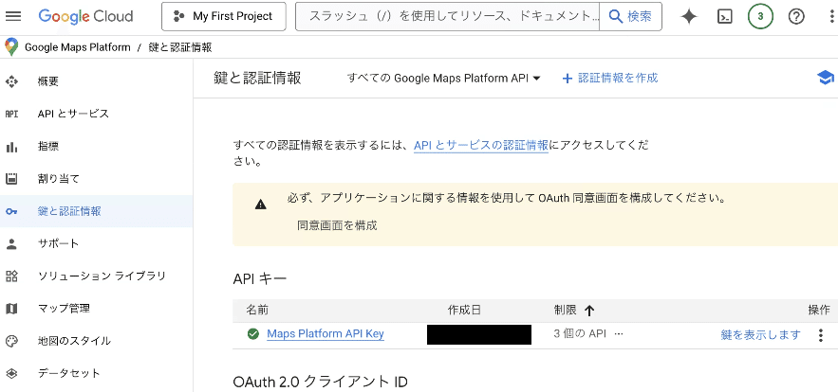The width and height of the screenshot is (838, 392).
Task: Open マップ管理 sidebar item
Action: pos(63,308)
